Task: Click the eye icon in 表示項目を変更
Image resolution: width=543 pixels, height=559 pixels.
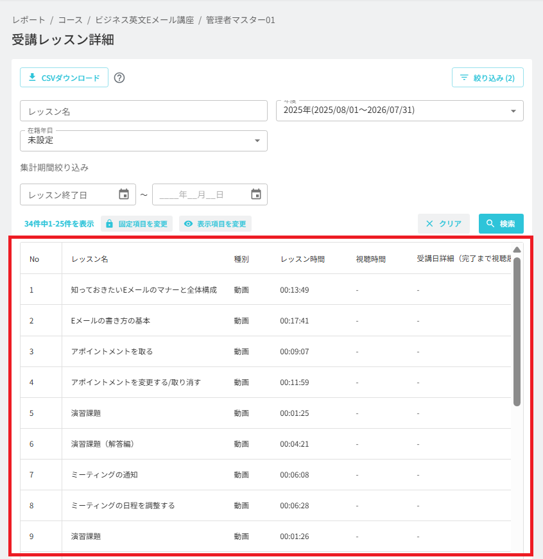Action: click(188, 223)
